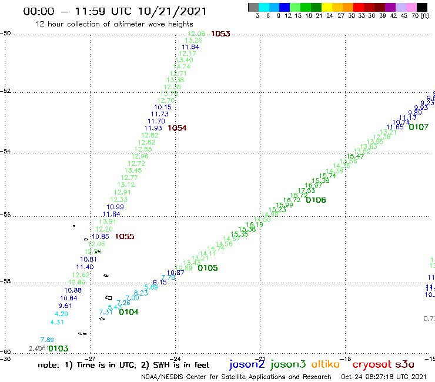
Task: Click the timestamp "Oct 24 08:27:18 UTC 2021"
Action: [x=383, y=377]
